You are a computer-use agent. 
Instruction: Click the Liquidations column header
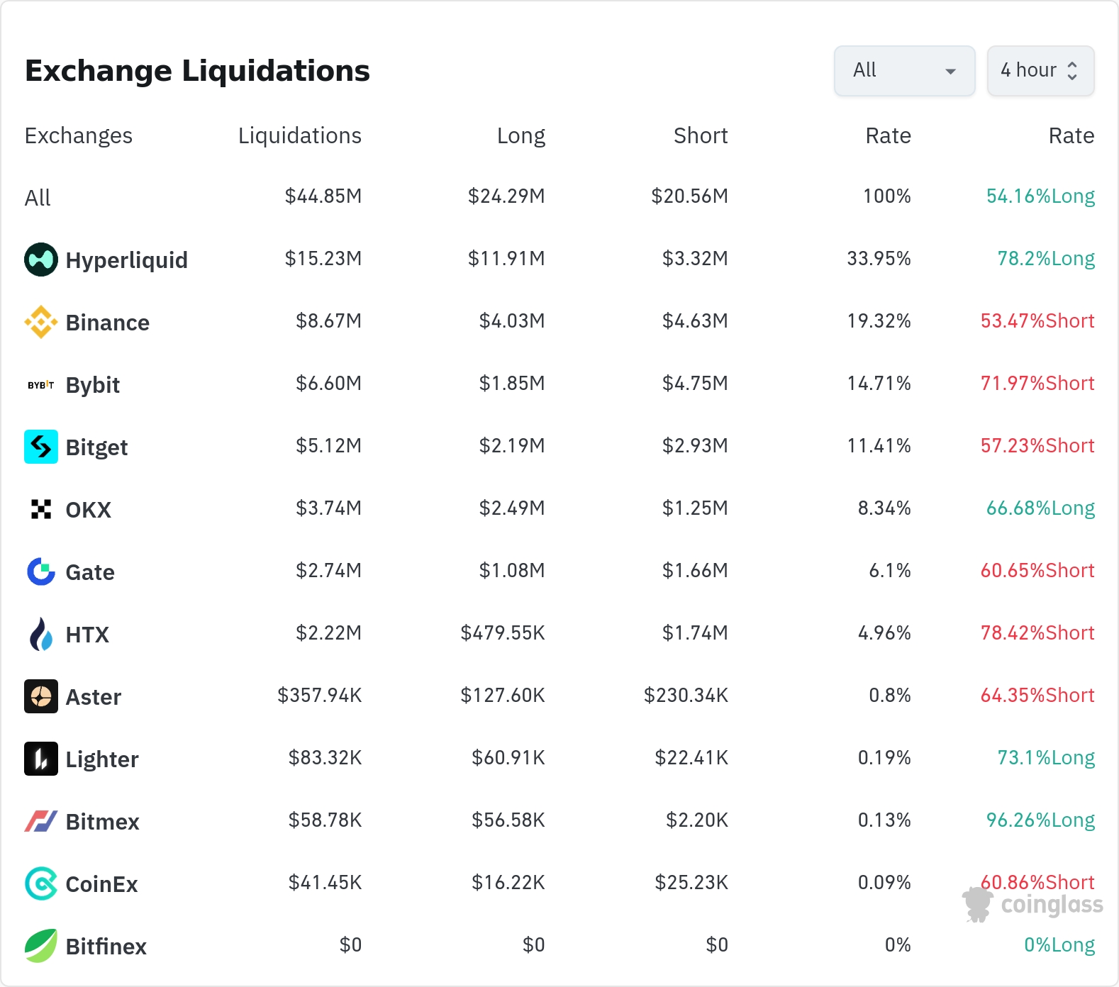pos(299,135)
